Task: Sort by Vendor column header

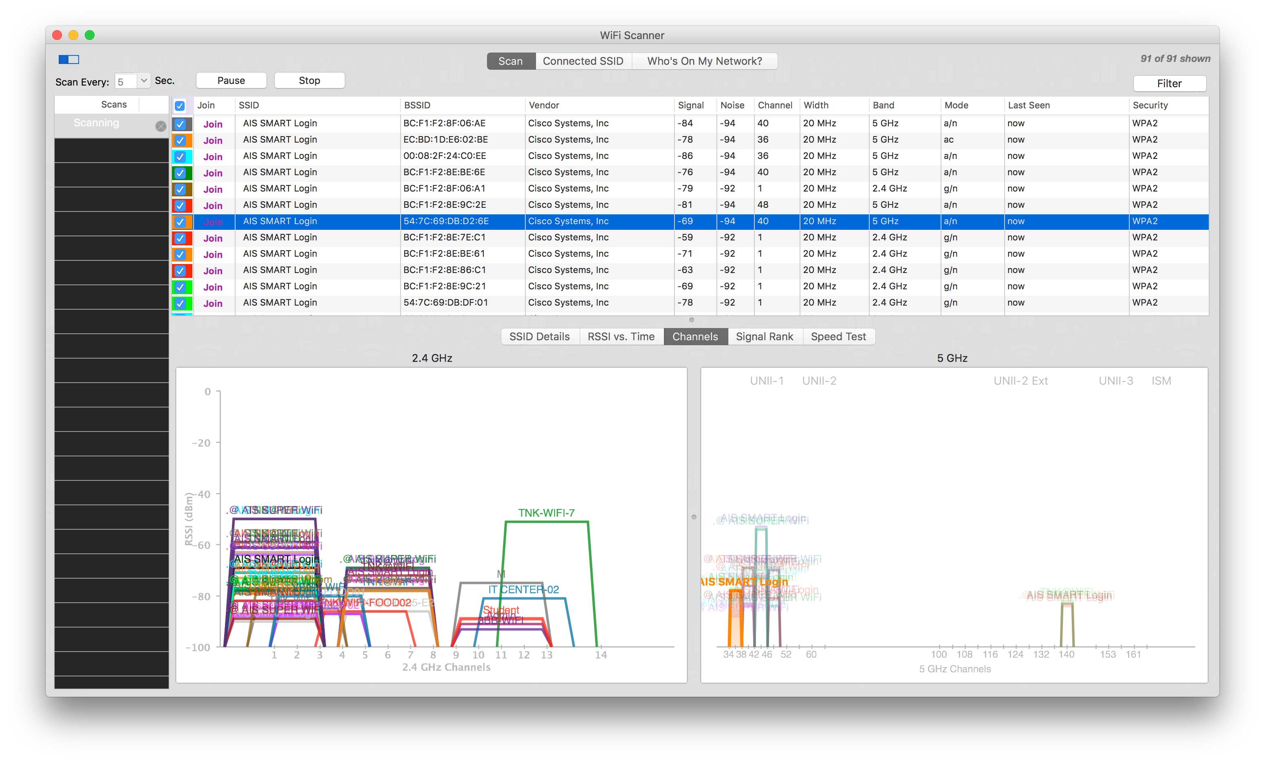Action: [x=599, y=105]
